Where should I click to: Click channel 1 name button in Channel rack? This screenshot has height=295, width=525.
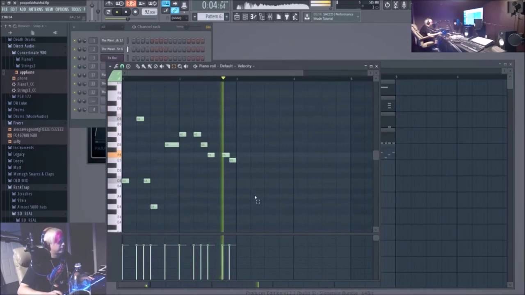coord(112,41)
